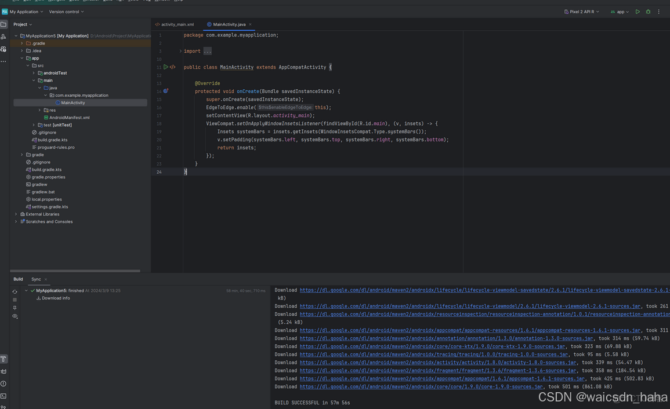
Task: Open the Build tool window hammer icon
Action: 3,359
